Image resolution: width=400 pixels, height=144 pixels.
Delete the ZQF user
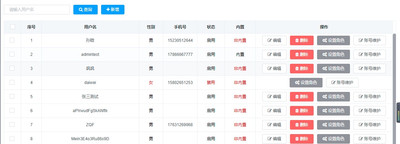(x=302, y=124)
